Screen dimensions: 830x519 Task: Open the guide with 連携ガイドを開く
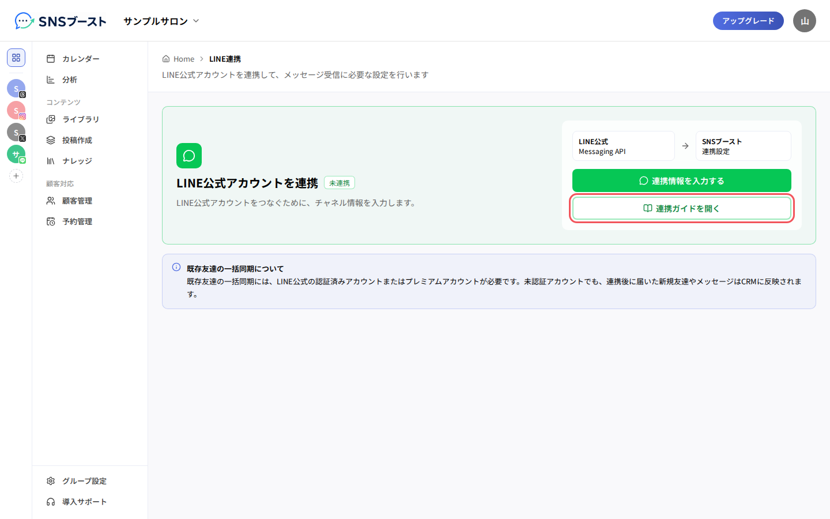point(682,208)
